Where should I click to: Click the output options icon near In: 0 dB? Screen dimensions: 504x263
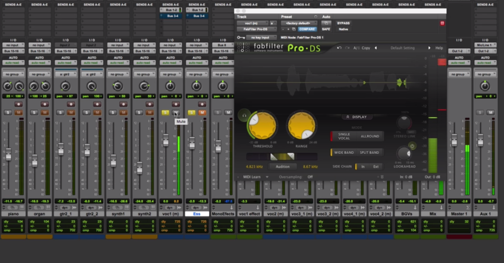coord(382,177)
